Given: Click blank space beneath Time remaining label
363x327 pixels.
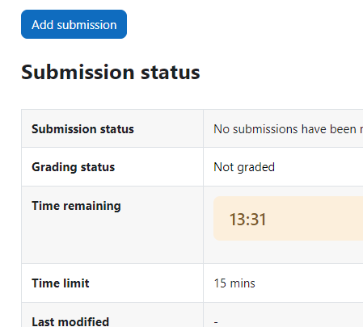Looking at the screenshot, I should click(x=112, y=238).
